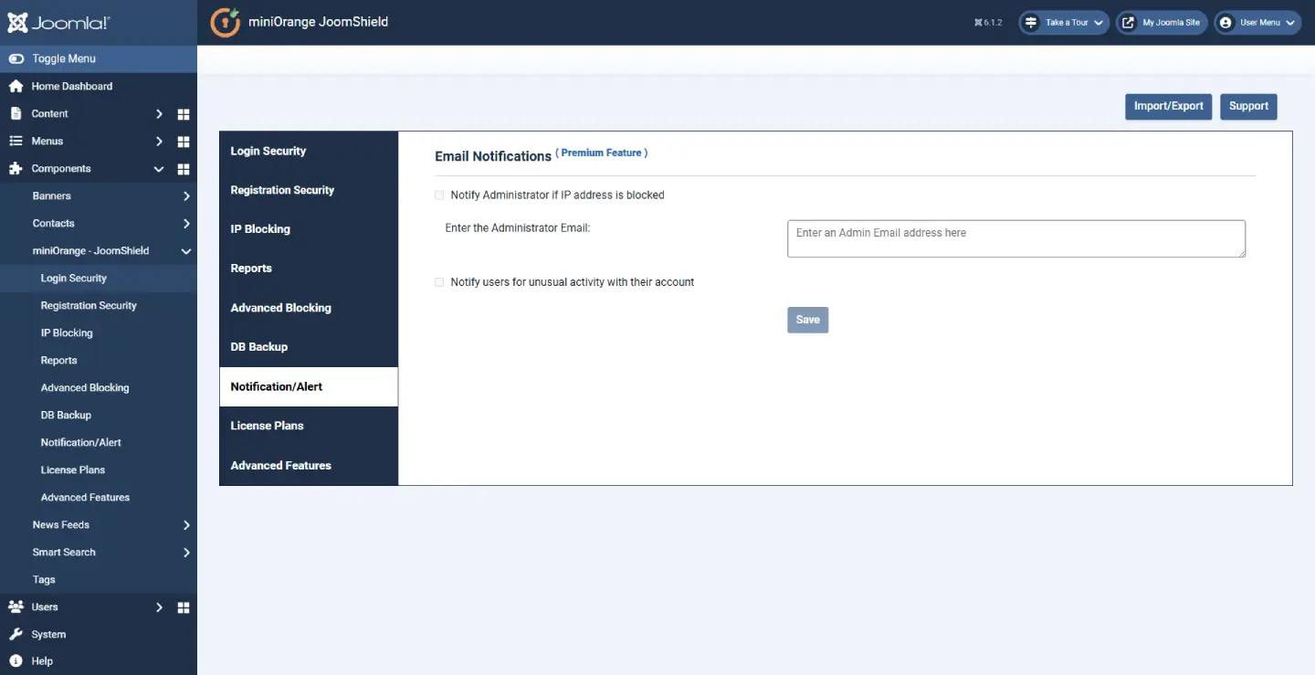Switch to the Reports tab
The image size is (1315, 675).
coord(309,269)
